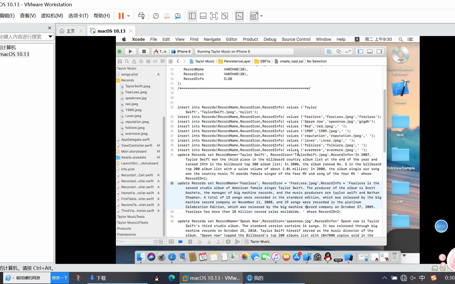Viewport: 455px width, 284px height.
Task: Stop the running Xcode scheme
Action: pos(144,52)
